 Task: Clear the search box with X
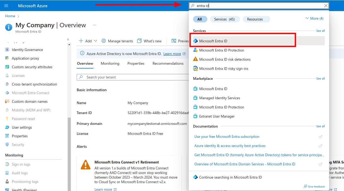click(x=326, y=6)
